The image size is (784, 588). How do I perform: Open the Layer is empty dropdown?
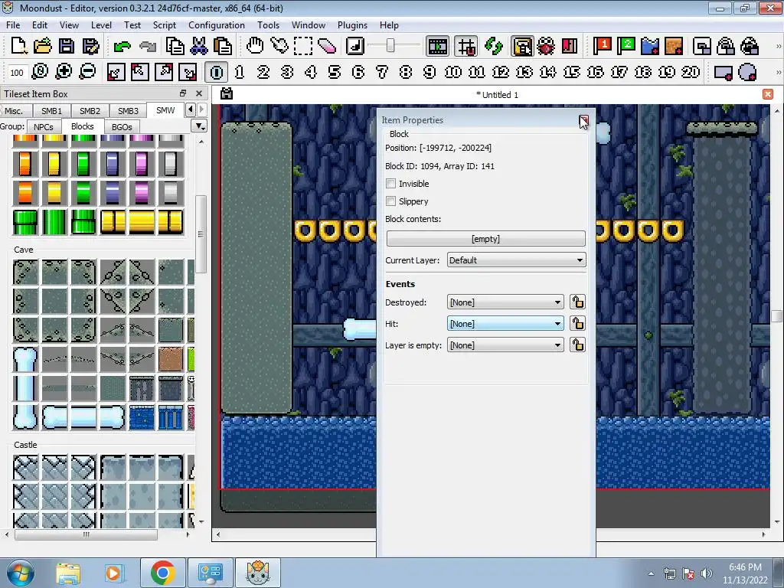pyautogui.click(x=505, y=345)
